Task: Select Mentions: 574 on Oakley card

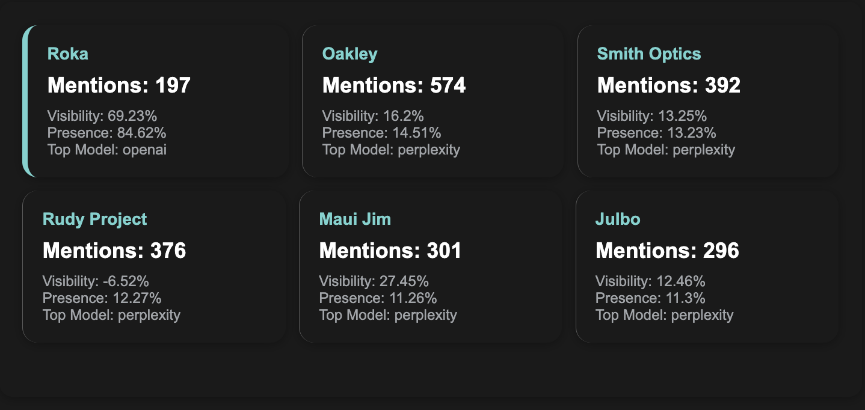Action: (x=394, y=85)
